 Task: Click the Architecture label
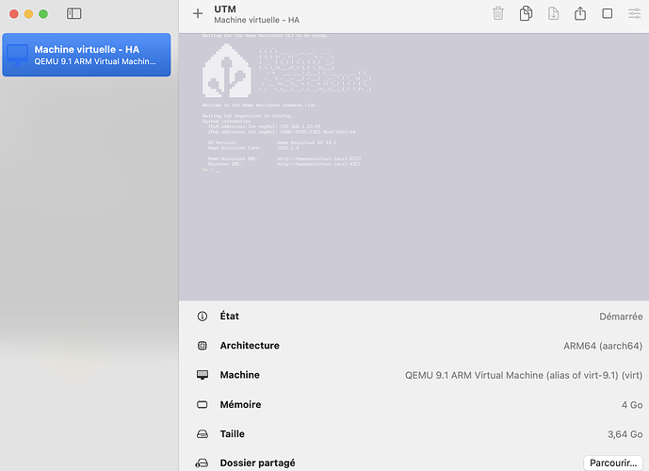250,346
